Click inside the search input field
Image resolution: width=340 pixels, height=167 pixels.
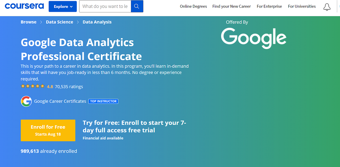coord(105,6)
